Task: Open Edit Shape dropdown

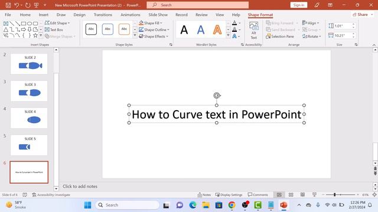Action: [57, 23]
